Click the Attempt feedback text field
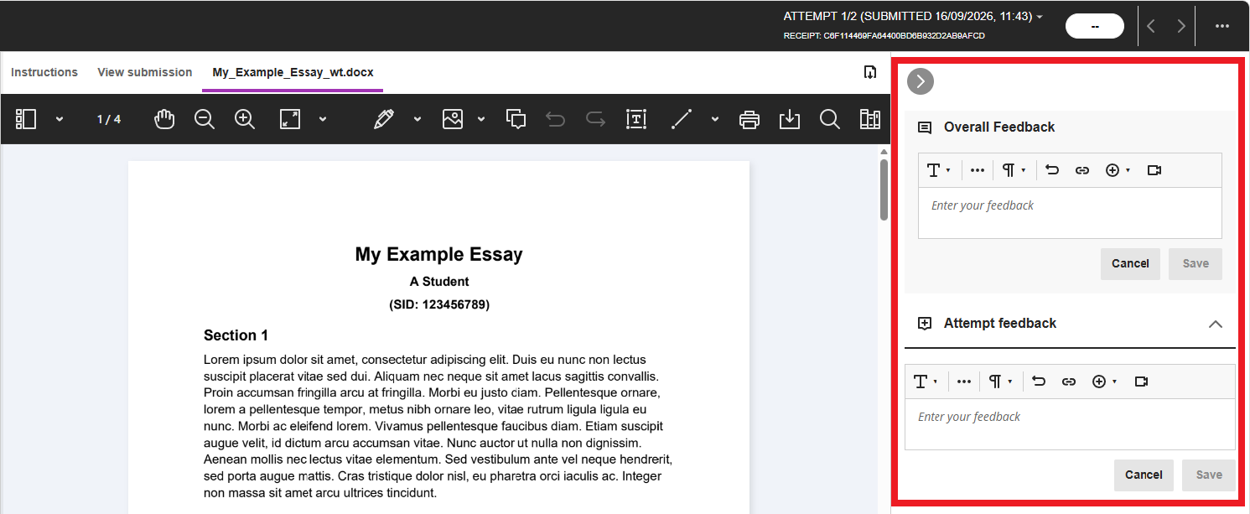The width and height of the screenshot is (1250, 514). [x=1070, y=424]
